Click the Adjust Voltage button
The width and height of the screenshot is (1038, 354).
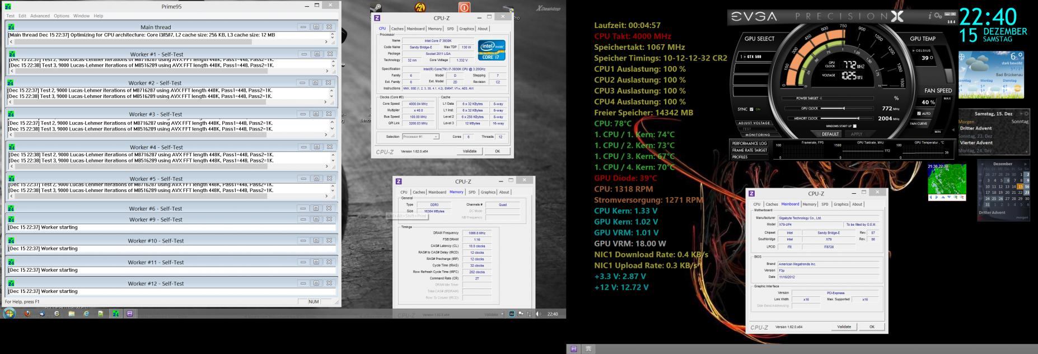pyautogui.click(x=754, y=123)
